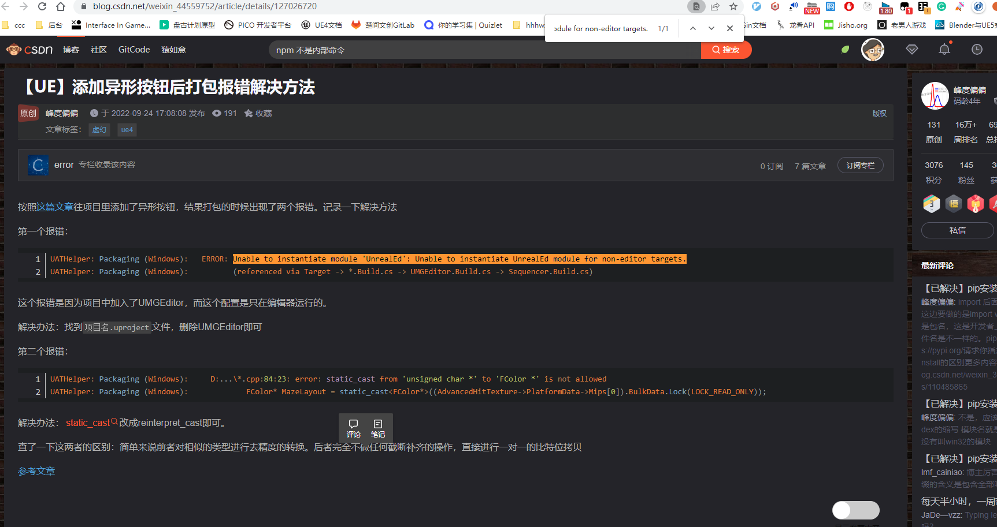997x527 pixels.
Task: Click the 131 原创 count in sidebar
Action: pos(934,132)
